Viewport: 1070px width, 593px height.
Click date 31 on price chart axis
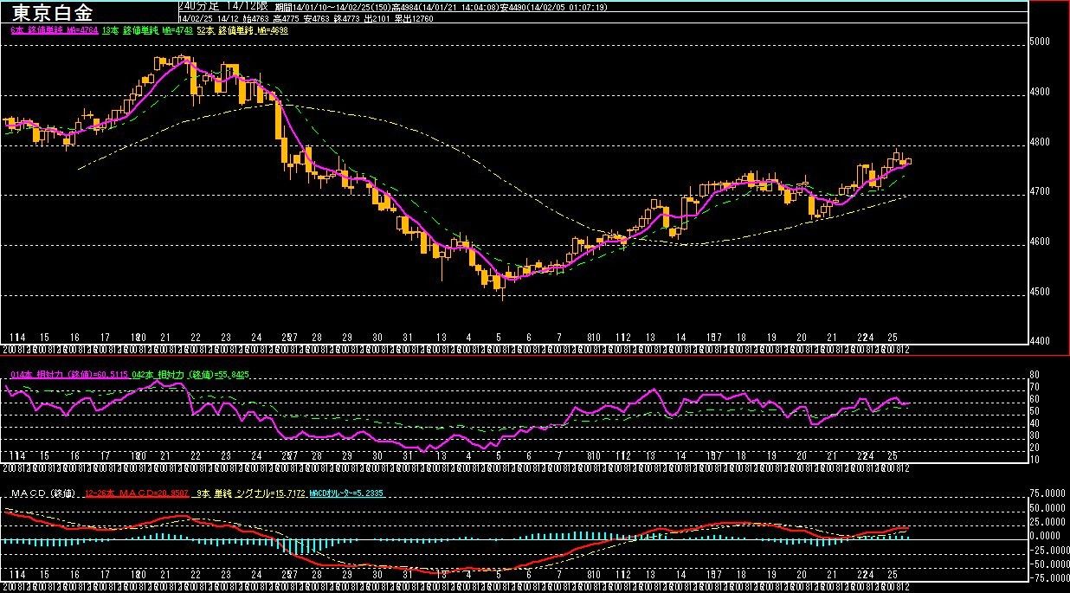click(x=406, y=336)
